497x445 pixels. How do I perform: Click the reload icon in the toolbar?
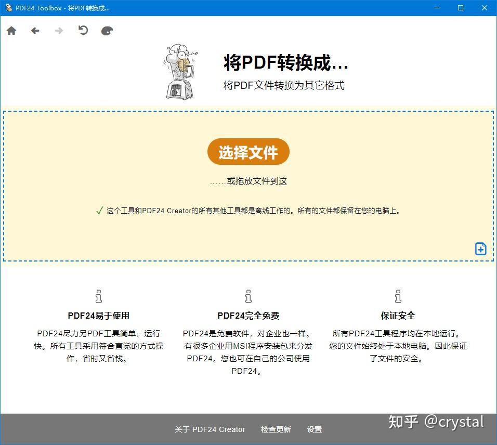click(x=83, y=30)
